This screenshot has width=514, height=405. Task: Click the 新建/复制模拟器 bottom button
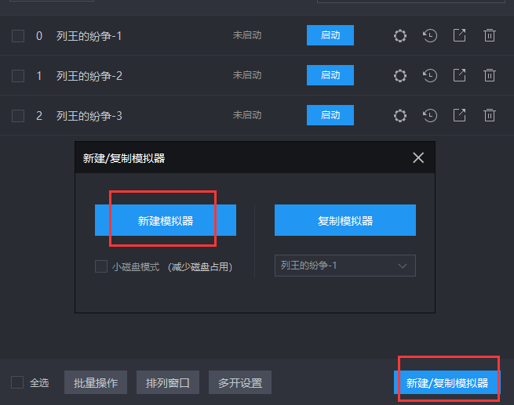click(x=447, y=382)
